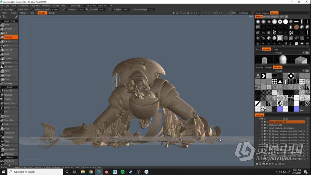Open the Camera dropdown
The image size is (311, 175).
click(x=246, y=13)
